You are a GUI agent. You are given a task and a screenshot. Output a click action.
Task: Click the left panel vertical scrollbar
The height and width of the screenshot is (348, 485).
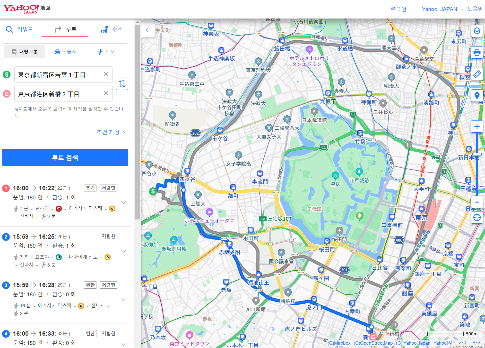[137, 122]
